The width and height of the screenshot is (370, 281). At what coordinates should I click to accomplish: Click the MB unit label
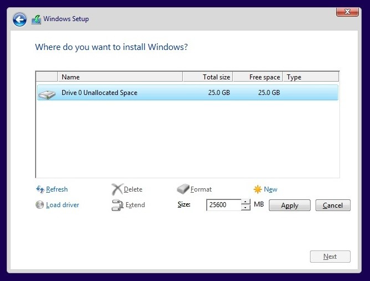coord(259,204)
